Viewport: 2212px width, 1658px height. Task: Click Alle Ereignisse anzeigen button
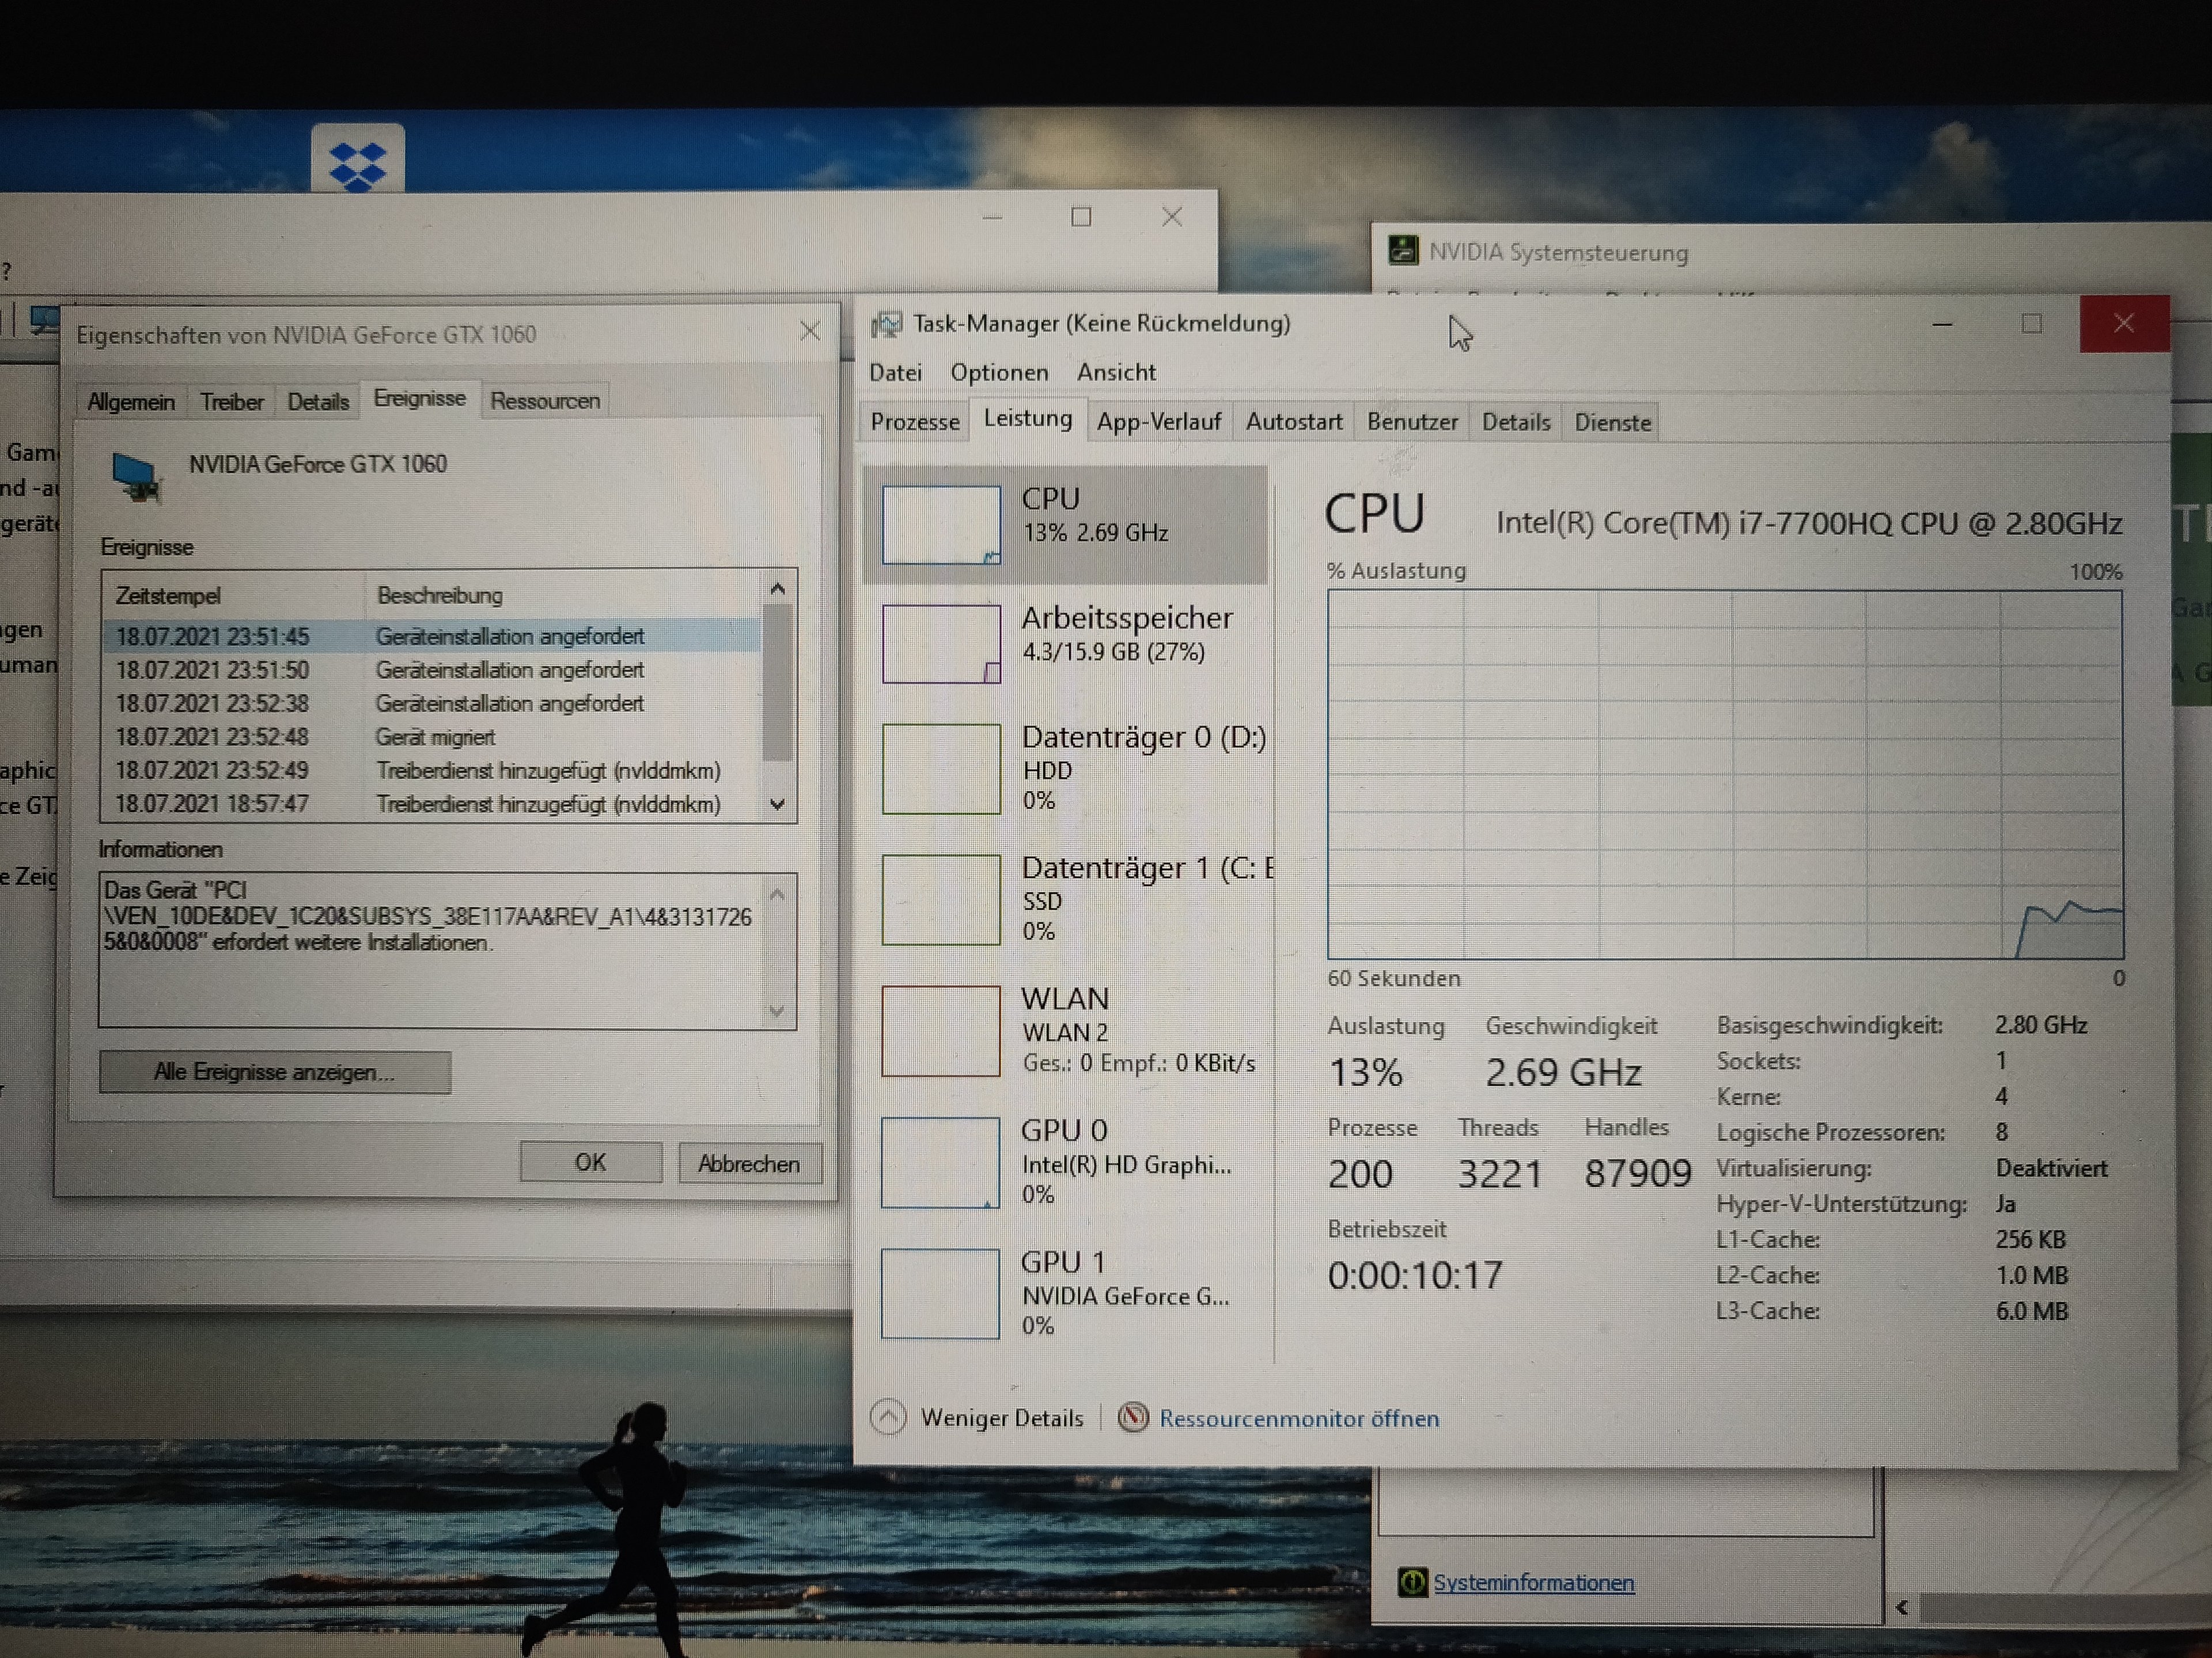(275, 1073)
